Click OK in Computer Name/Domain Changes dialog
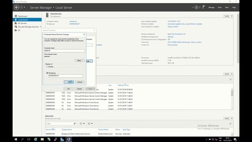This screenshot has height=142, width=252. point(69,82)
